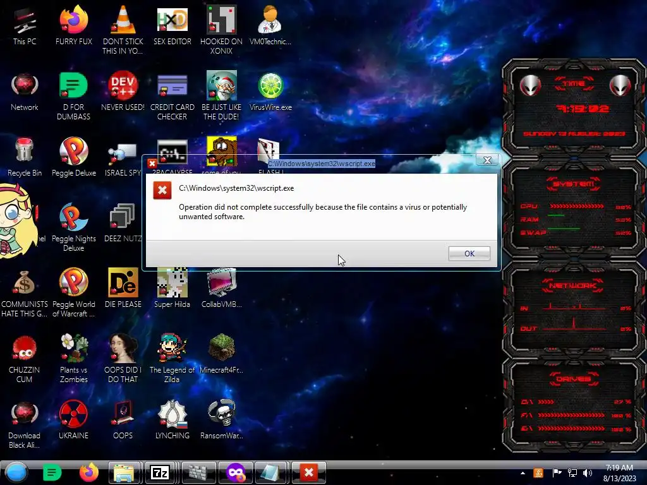
Task: Open the HxD hex editor shortcut
Action: click(172, 25)
